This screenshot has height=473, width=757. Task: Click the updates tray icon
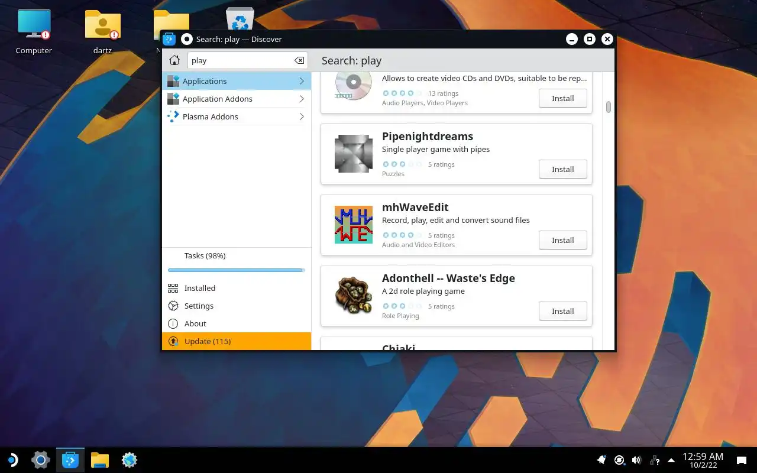click(x=619, y=459)
